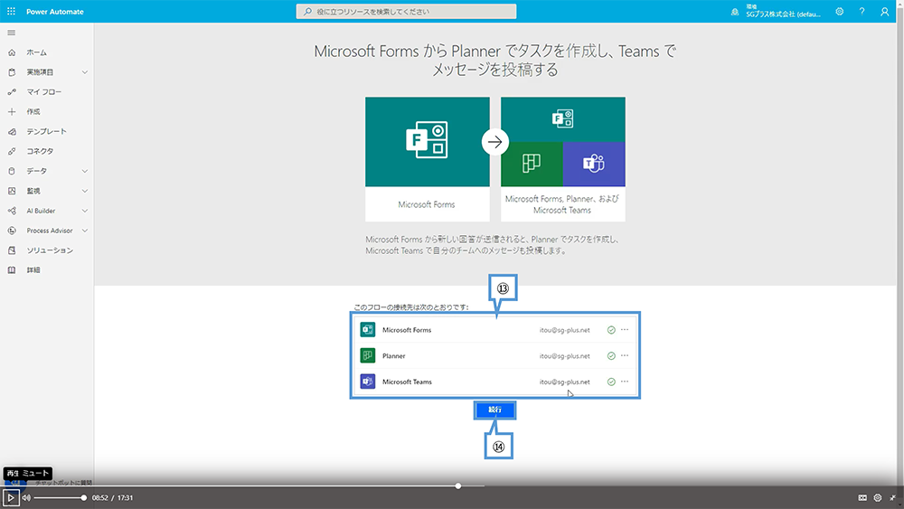Expand the データ chevron

click(85, 171)
